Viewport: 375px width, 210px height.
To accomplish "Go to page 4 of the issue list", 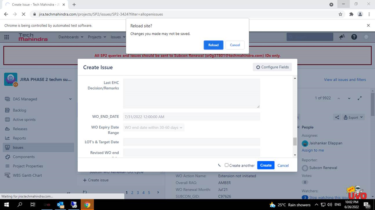I will click(143, 192).
